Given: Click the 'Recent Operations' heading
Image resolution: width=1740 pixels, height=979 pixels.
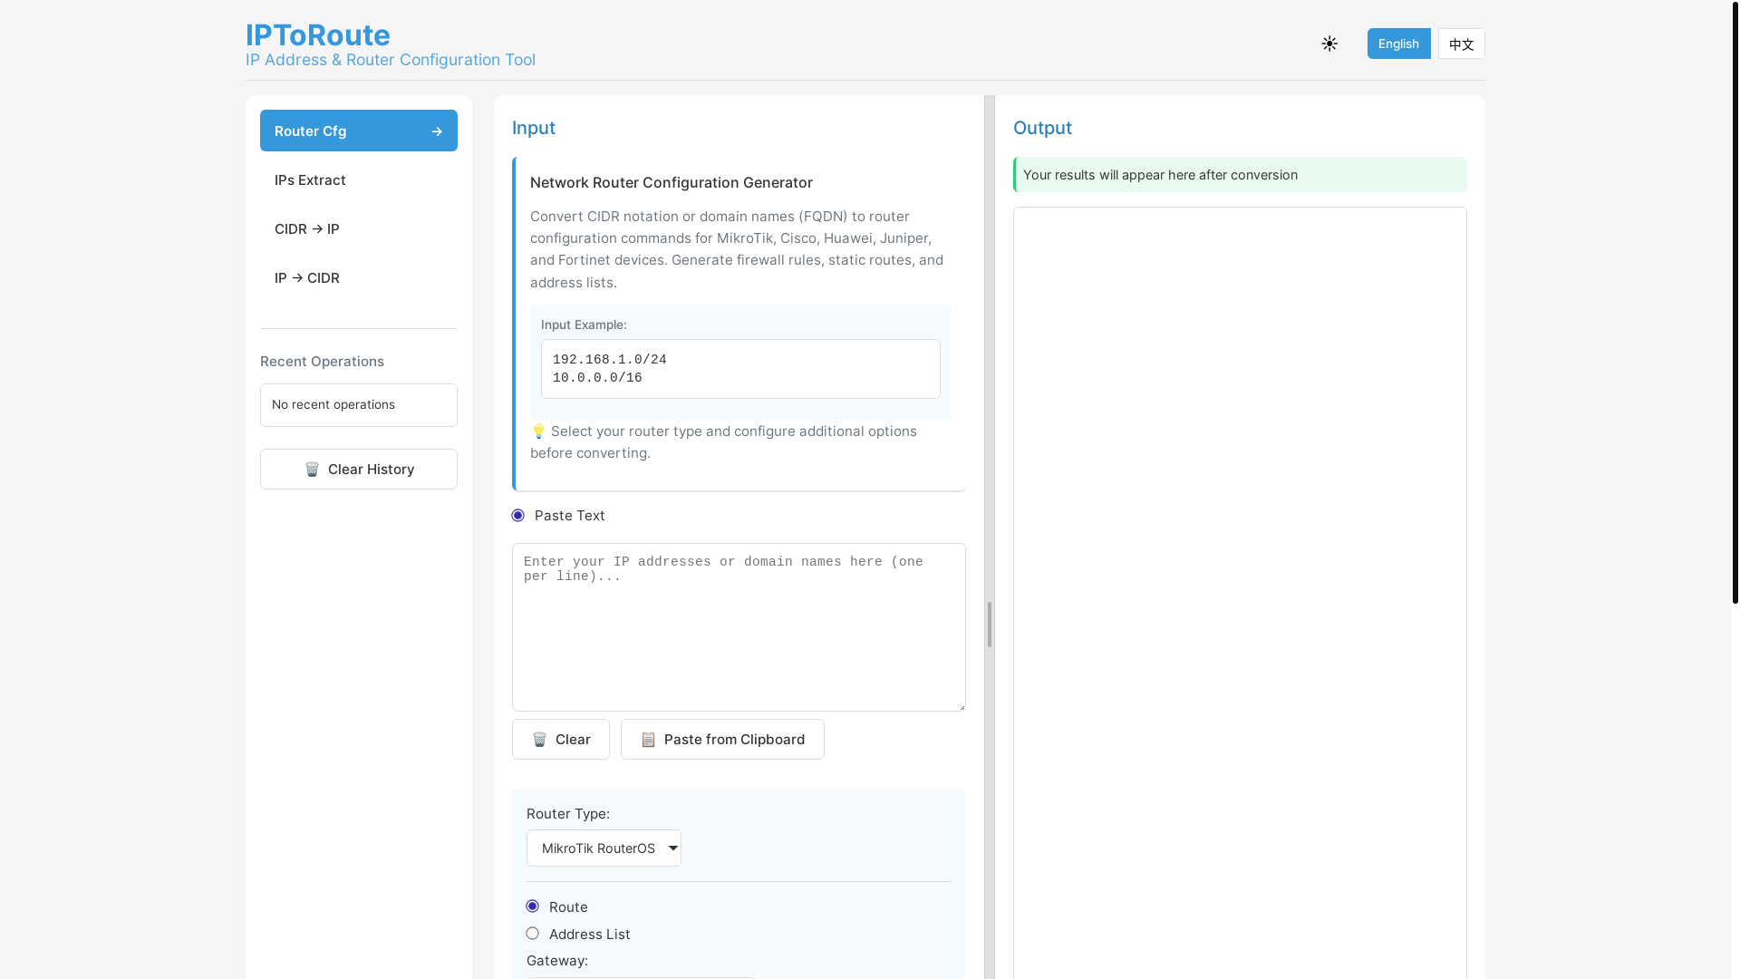Looking at the screenshot, I should point(322,362).
